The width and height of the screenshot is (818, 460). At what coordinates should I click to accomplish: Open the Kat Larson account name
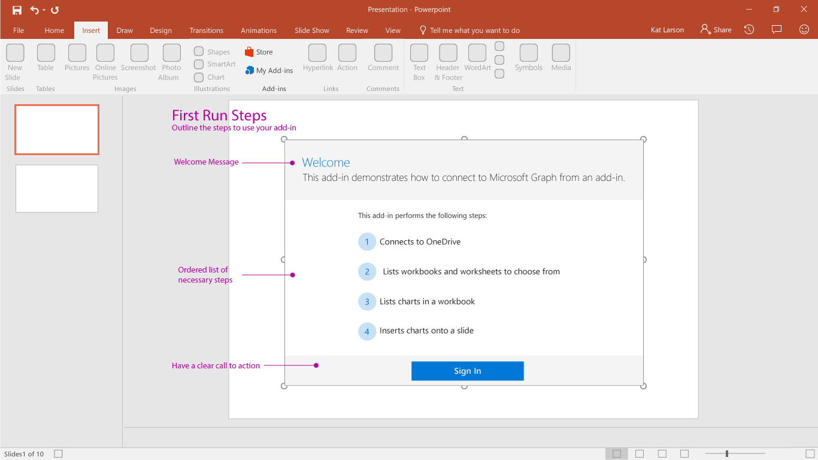pos(667,30)
